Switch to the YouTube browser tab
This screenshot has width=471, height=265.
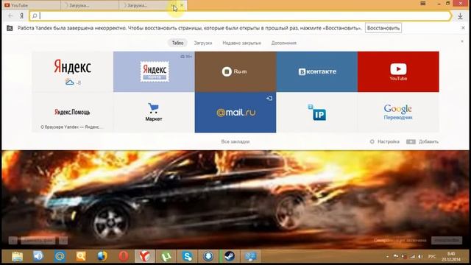click(30, 5)
